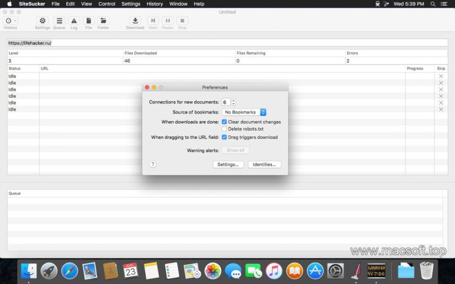Click the Settings... button in Preferences
This screenshot has height=284, width=455.
tap(228, 165)
